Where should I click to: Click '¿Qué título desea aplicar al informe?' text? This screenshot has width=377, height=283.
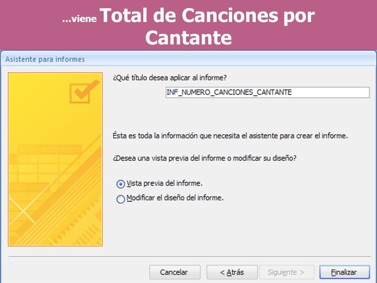(x=170, y=78)
